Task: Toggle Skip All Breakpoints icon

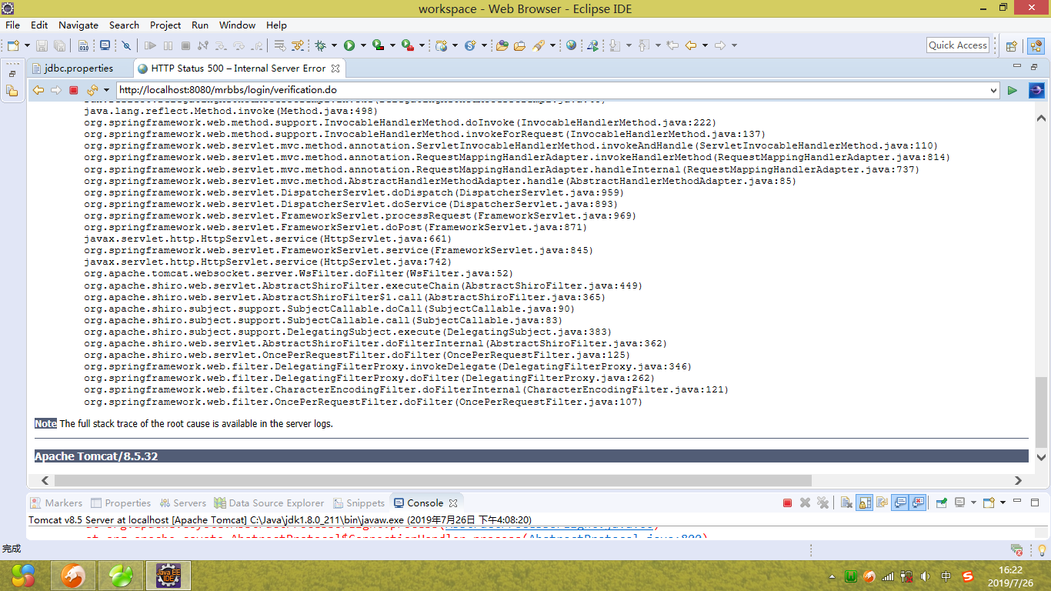Action: pyautogui.click(x=127, y=45)
